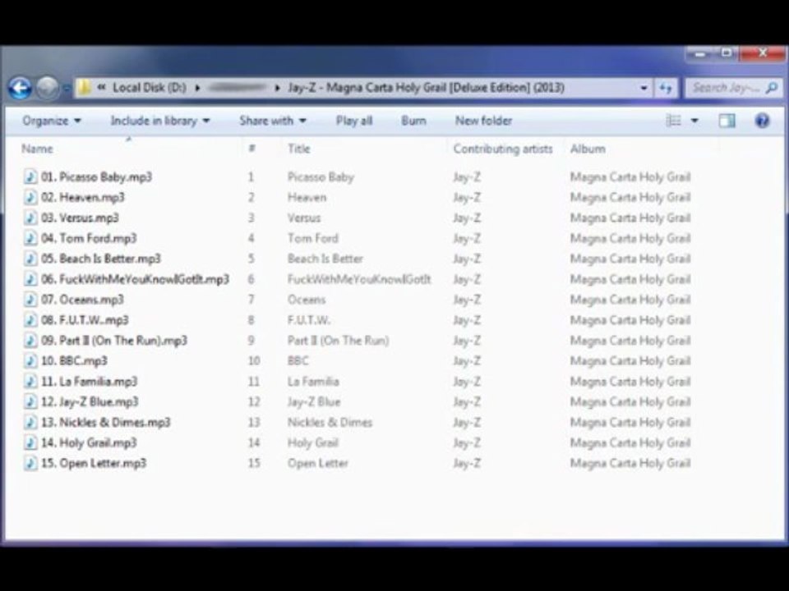The image size is (789, 591).
Task: Sort by the Title column header
Action: 299,149
